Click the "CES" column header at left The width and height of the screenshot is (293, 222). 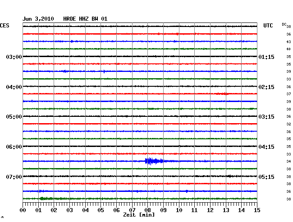[x=5, y=26]
